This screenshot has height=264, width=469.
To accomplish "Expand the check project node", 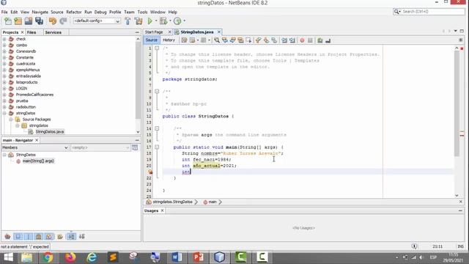I will pos(4,39).
